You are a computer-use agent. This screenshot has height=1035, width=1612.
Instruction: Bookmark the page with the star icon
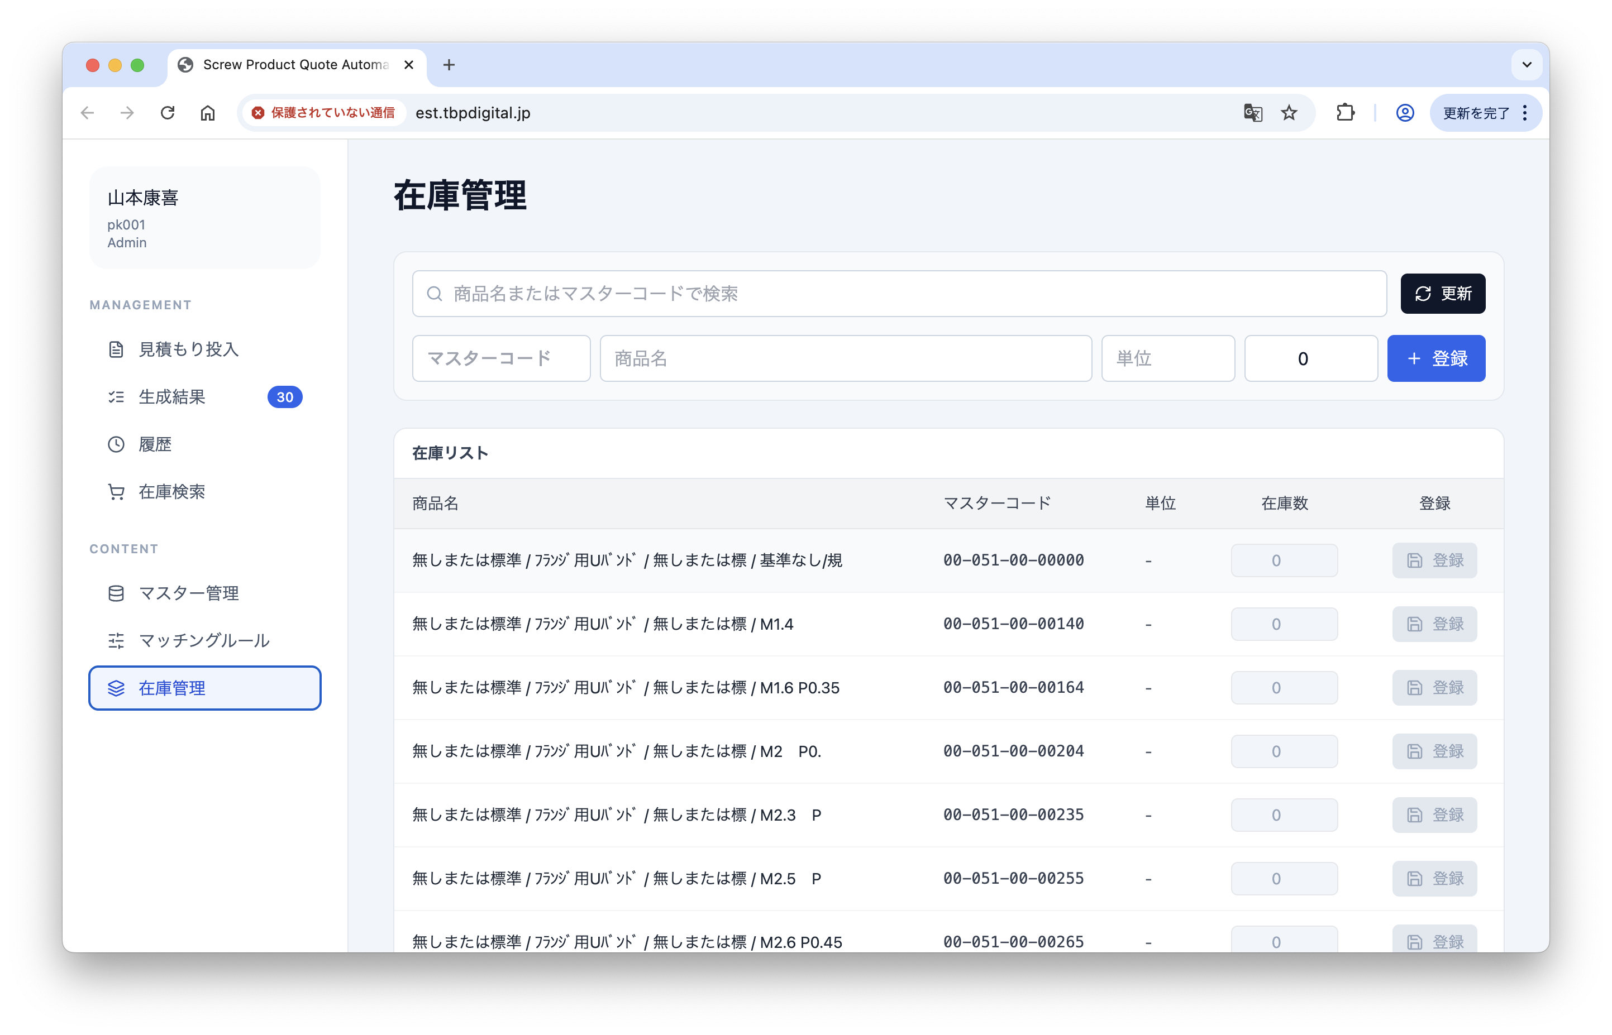click(1289, 113)
